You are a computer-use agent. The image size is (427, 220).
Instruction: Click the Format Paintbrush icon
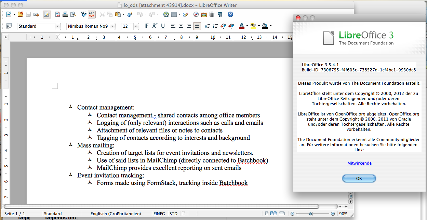coord(130,14)
